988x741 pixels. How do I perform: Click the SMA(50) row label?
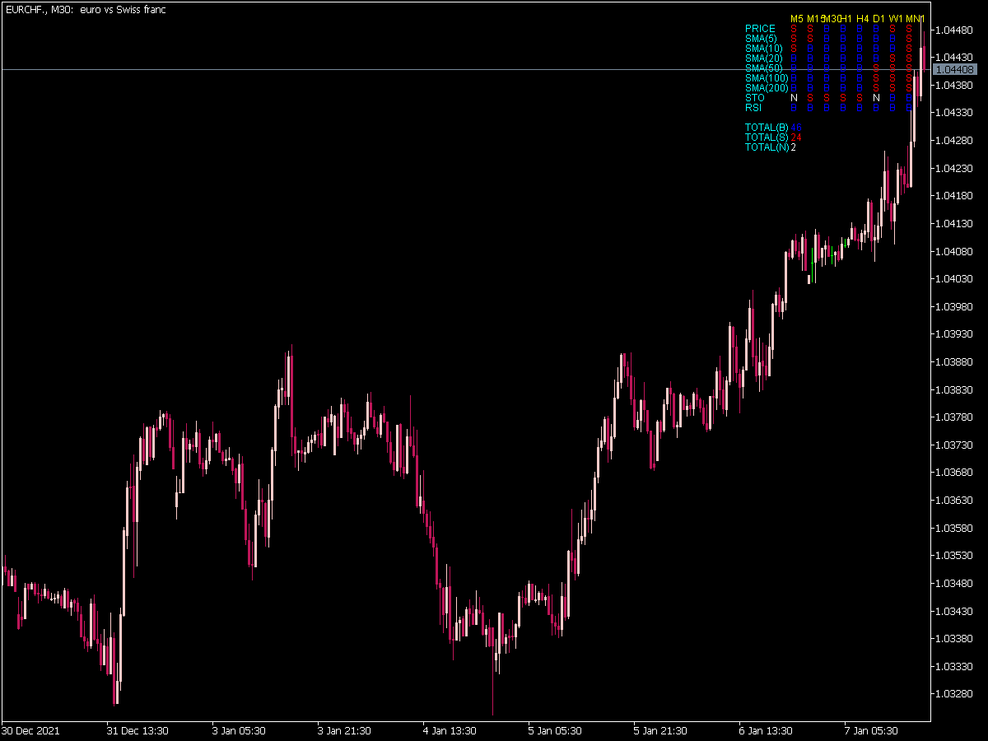[764, 68]
